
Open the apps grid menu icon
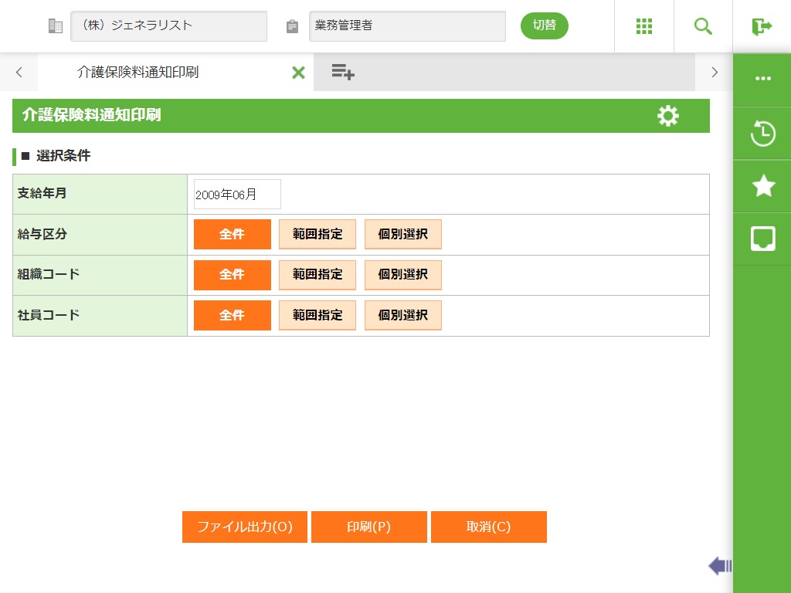(644, 26)
